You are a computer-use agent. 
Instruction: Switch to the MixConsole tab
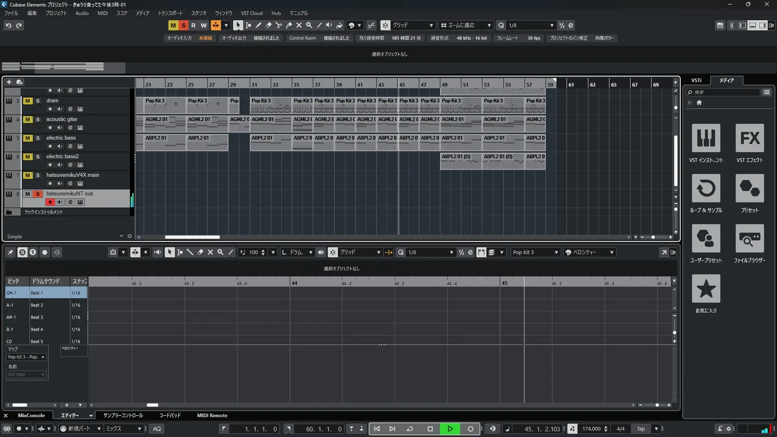pyautogui.click(x=31, y=415)
